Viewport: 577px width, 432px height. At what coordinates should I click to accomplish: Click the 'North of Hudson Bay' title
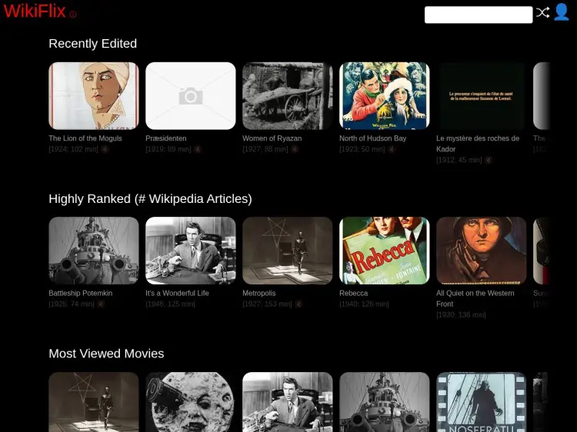coord(373,138)
